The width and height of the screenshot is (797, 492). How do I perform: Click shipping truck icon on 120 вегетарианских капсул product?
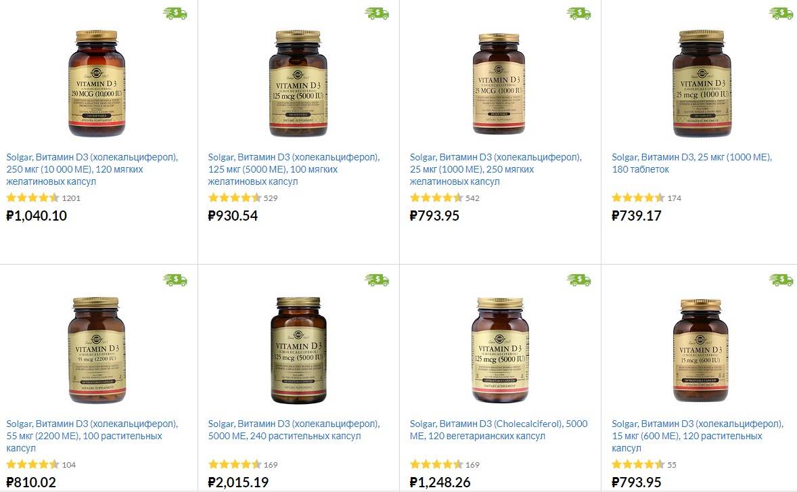tap(578, 280)
